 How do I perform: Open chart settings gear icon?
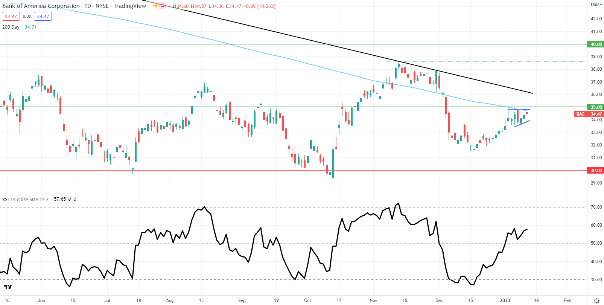pyautogui.click(x=596, y=300)
